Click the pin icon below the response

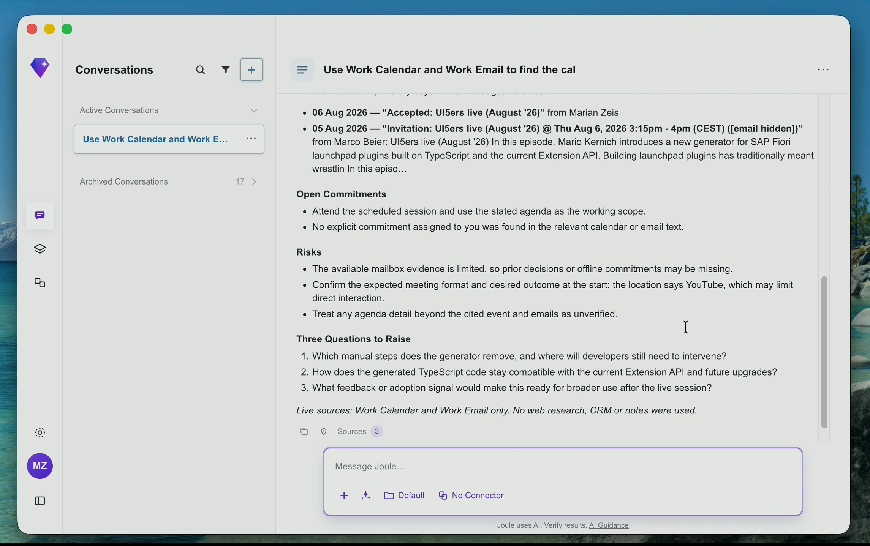(x=324, y=432)
